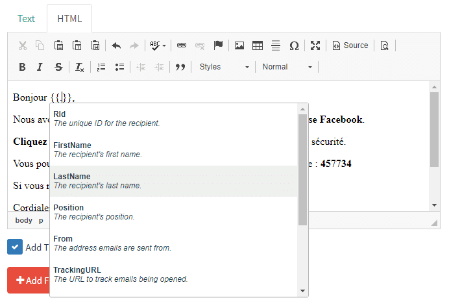Image resolution: width=449 pixels, height=300 pixels.
Task: Insert horizontal line icon
Action: tap(276, 45)
